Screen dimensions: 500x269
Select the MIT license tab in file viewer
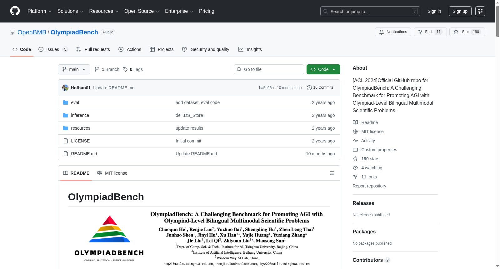(x=112, y=173)
